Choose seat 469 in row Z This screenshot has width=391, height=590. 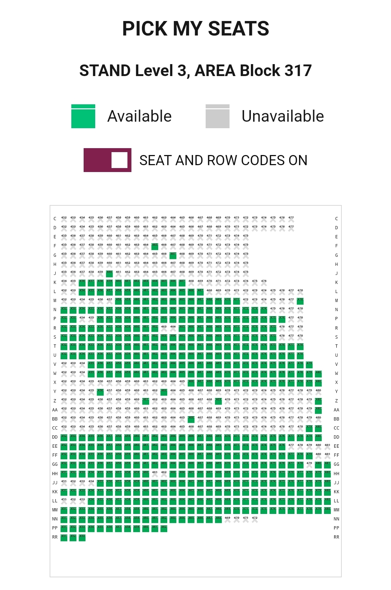click(218, 401)
